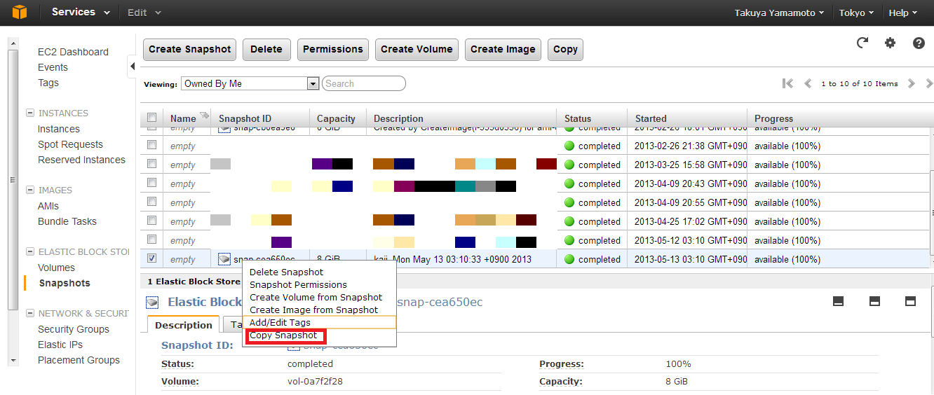Viewport: 934px width, 395px height.
Task: Go to next page of items
Action: point(911,83)
